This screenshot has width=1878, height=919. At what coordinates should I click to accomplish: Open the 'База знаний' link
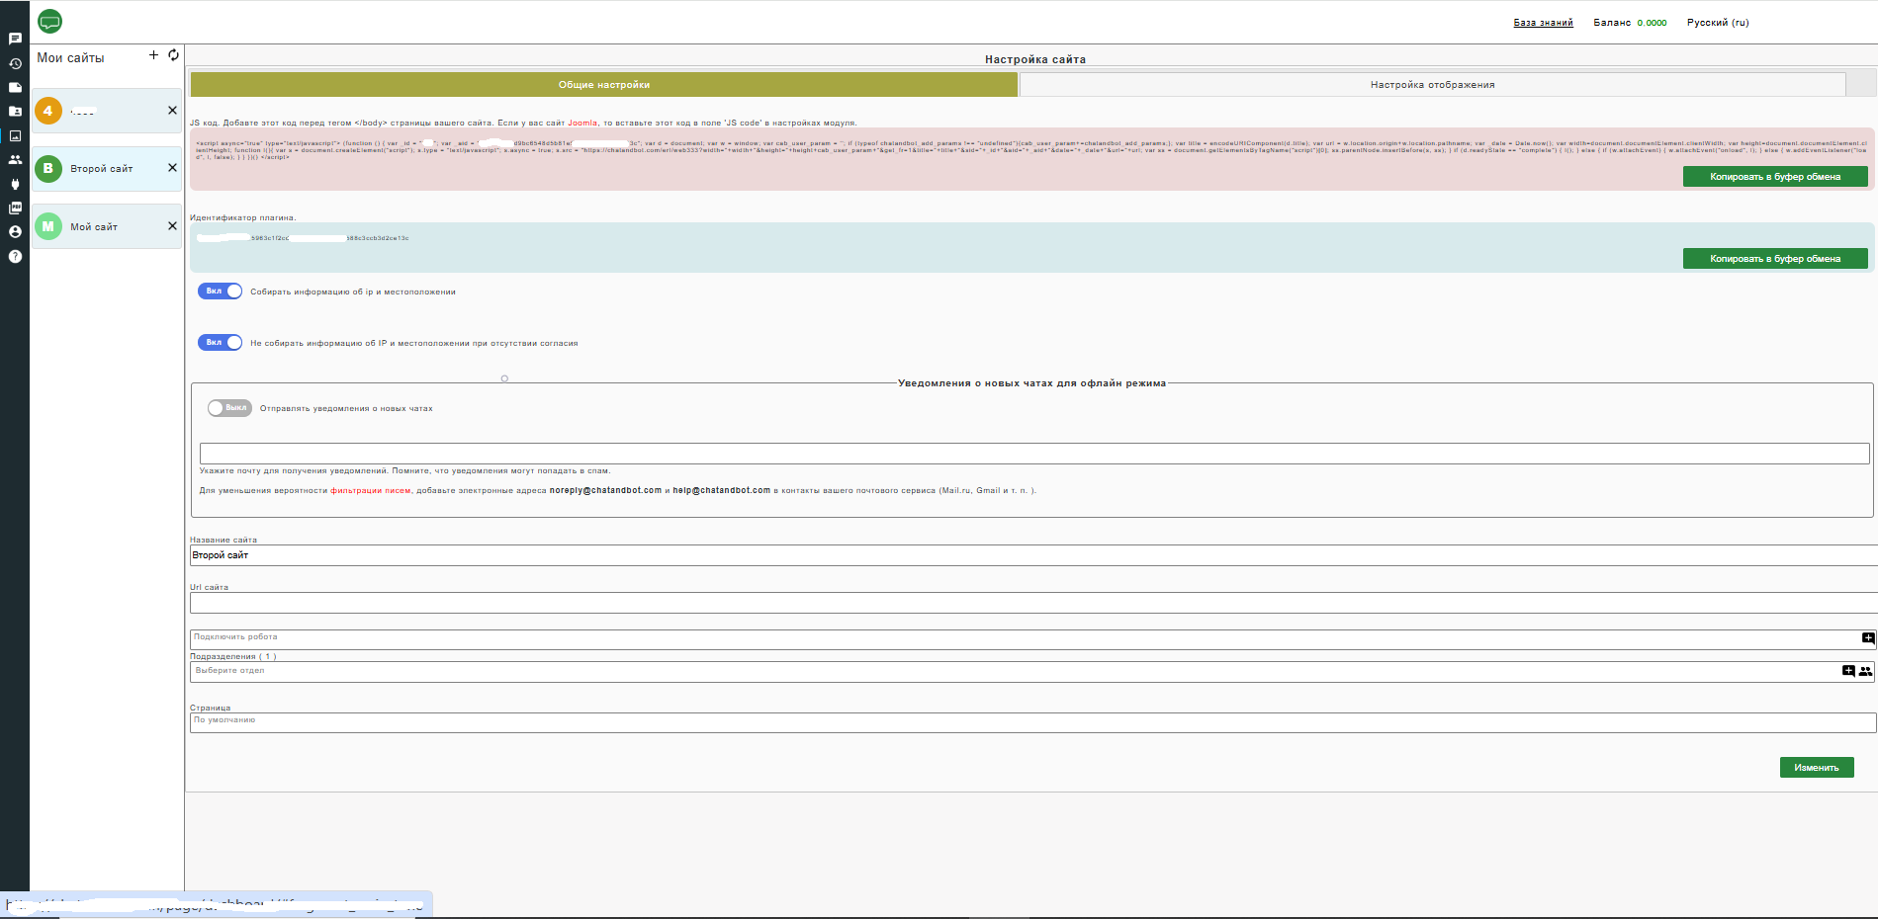1542,23
